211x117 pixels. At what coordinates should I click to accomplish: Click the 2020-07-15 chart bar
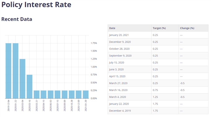pyautogui.click(x=58, y=94)
